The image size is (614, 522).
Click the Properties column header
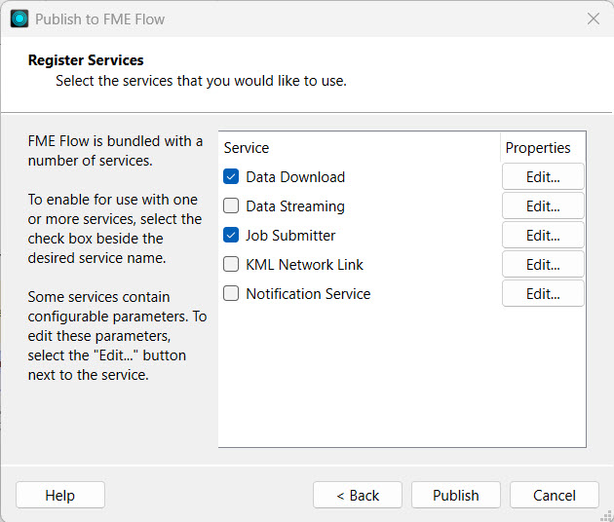538,148
